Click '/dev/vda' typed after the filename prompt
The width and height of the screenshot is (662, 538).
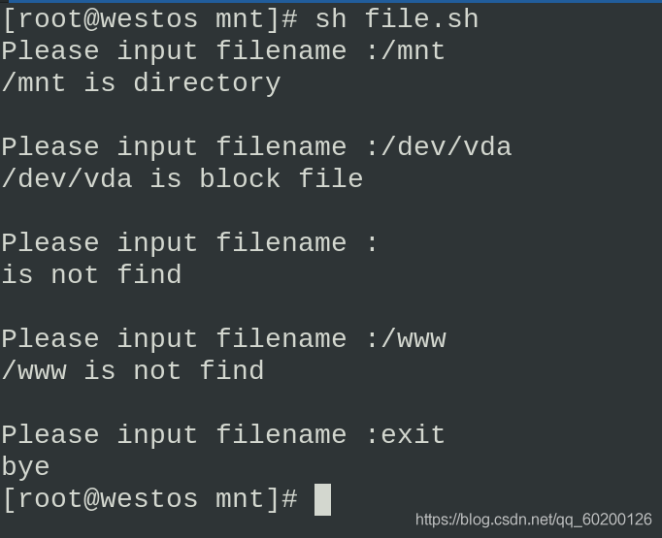coord(447,147)
